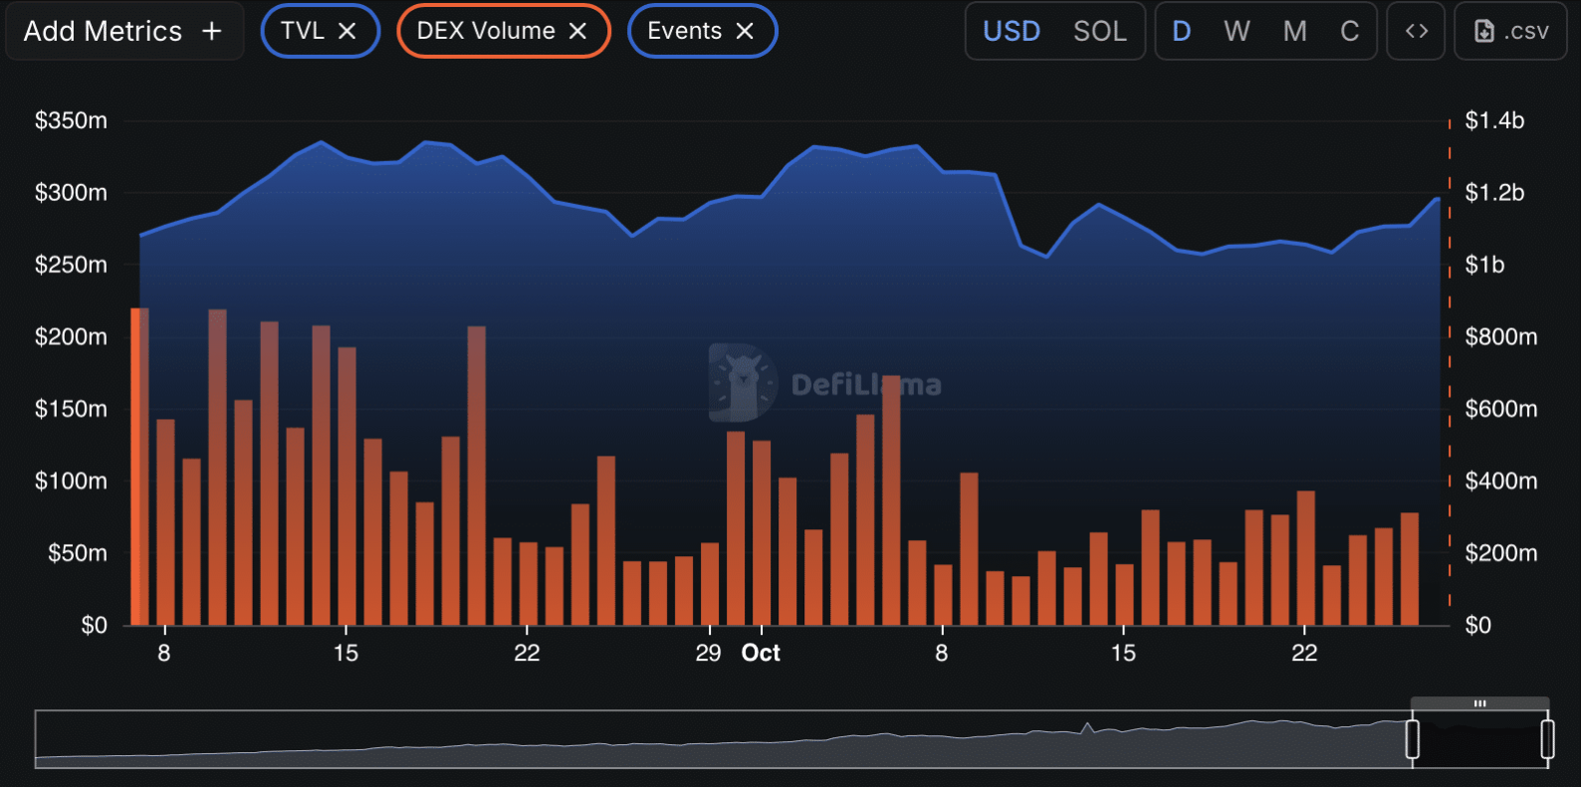This screenshot has height=787, width=1581.
Task: Remove the Events metric with its X
Action: click(745, 31)
